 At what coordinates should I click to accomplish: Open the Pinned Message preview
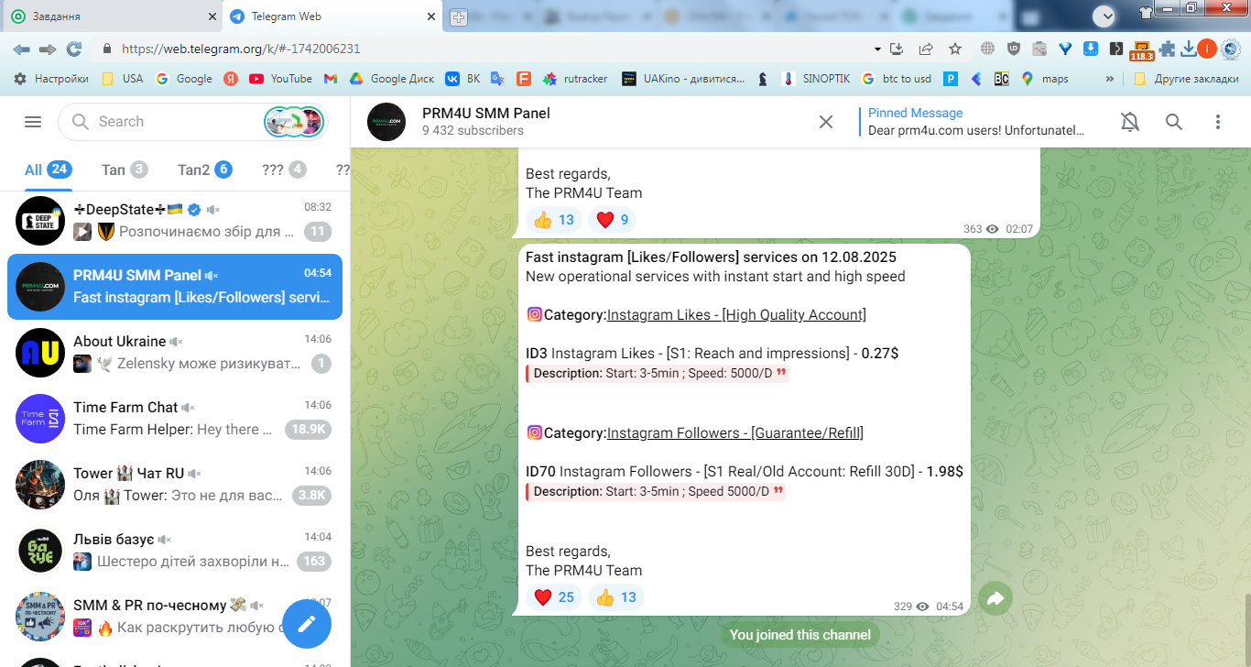tap(976, 122)
